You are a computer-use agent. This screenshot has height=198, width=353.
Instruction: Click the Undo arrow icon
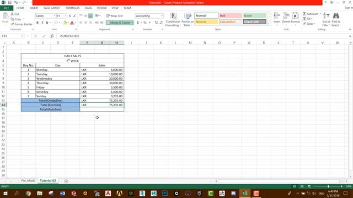point(16,2)
